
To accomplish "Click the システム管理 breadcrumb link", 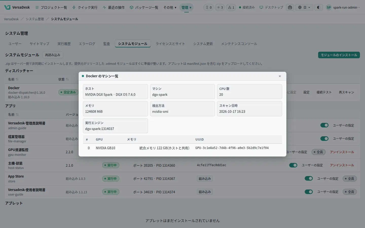I will tap(35, 19).
